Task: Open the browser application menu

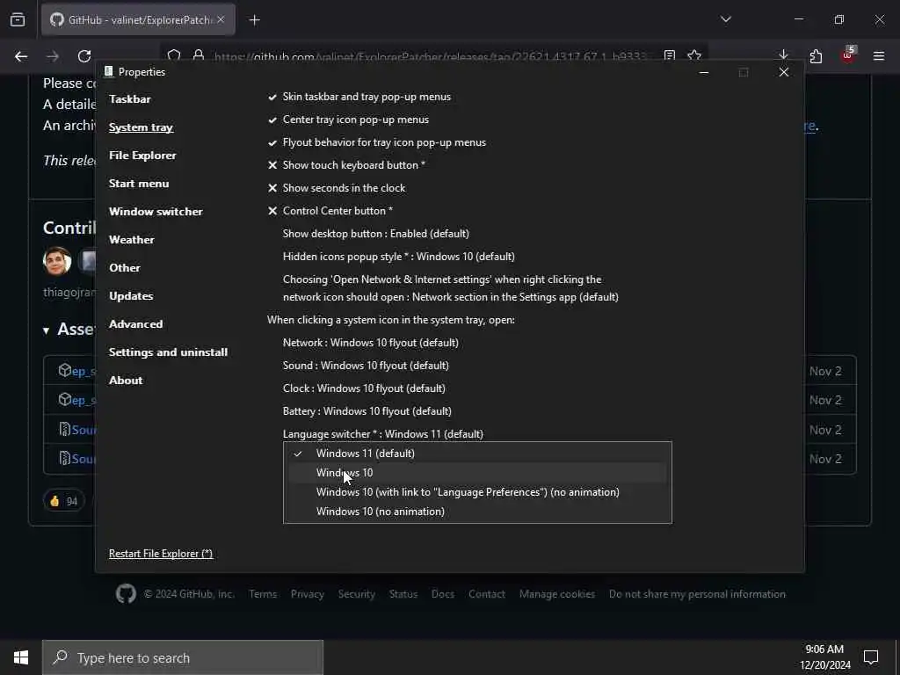Action: tap(879, 55)
